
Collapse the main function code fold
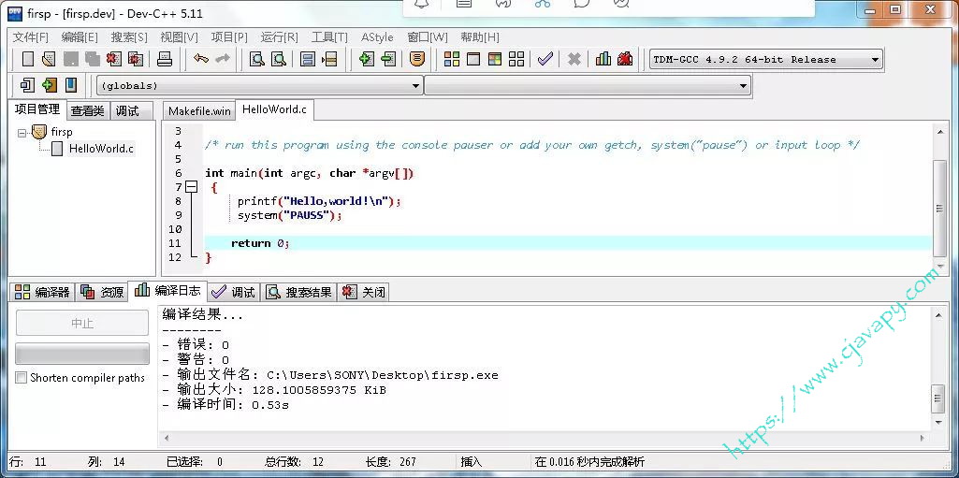click(x=192, y=187)
